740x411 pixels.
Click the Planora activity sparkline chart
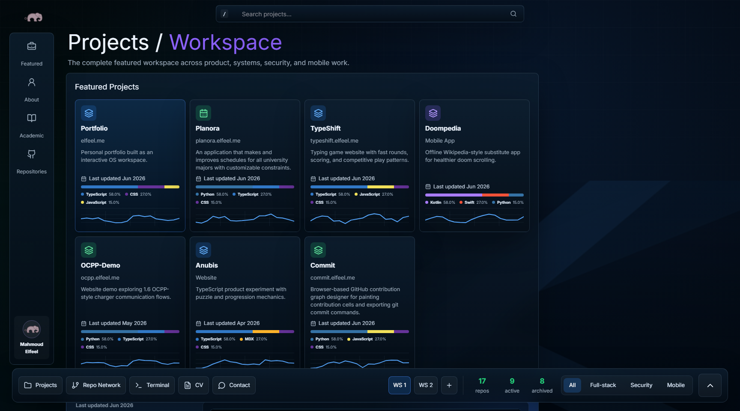[x=245, y=219]
